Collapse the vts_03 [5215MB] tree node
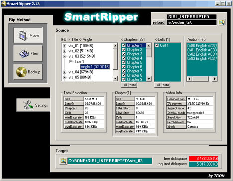This screenshot has height=181, width=233. tap(65, 56)
